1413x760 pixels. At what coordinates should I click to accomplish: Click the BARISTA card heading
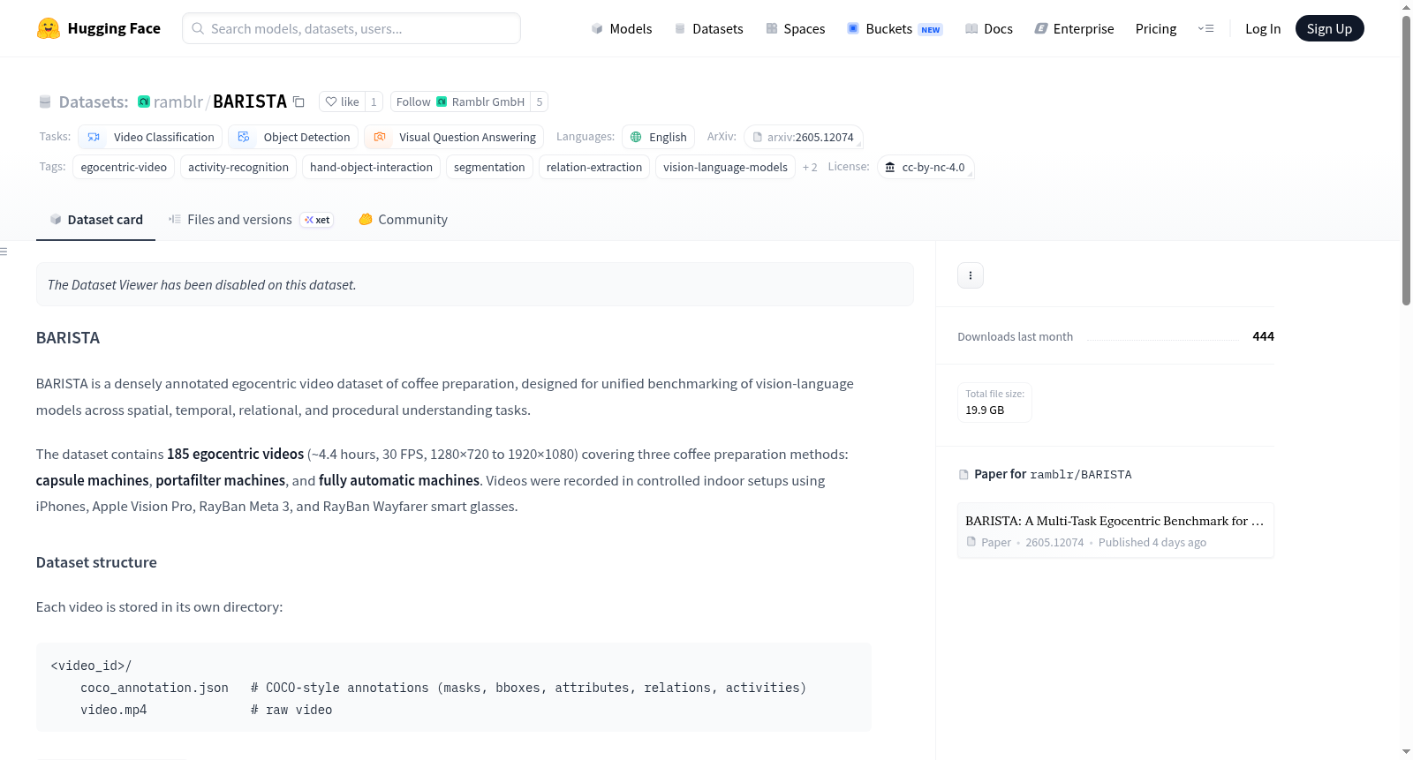[68, 338]
